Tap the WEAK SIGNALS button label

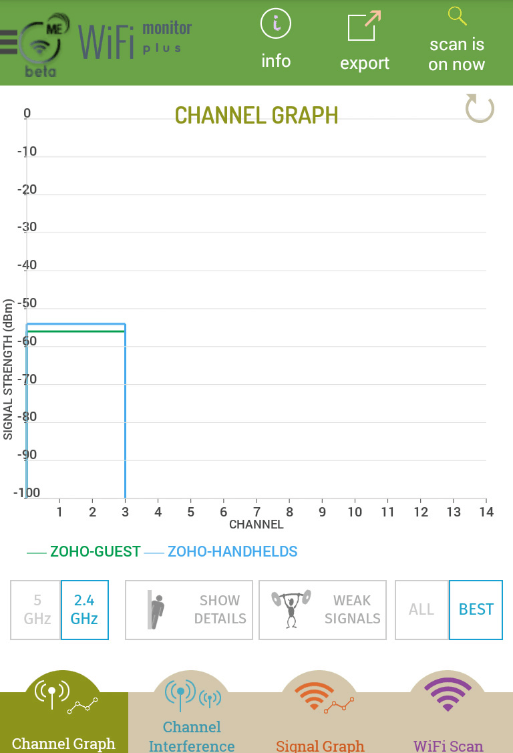pos(352,609)
